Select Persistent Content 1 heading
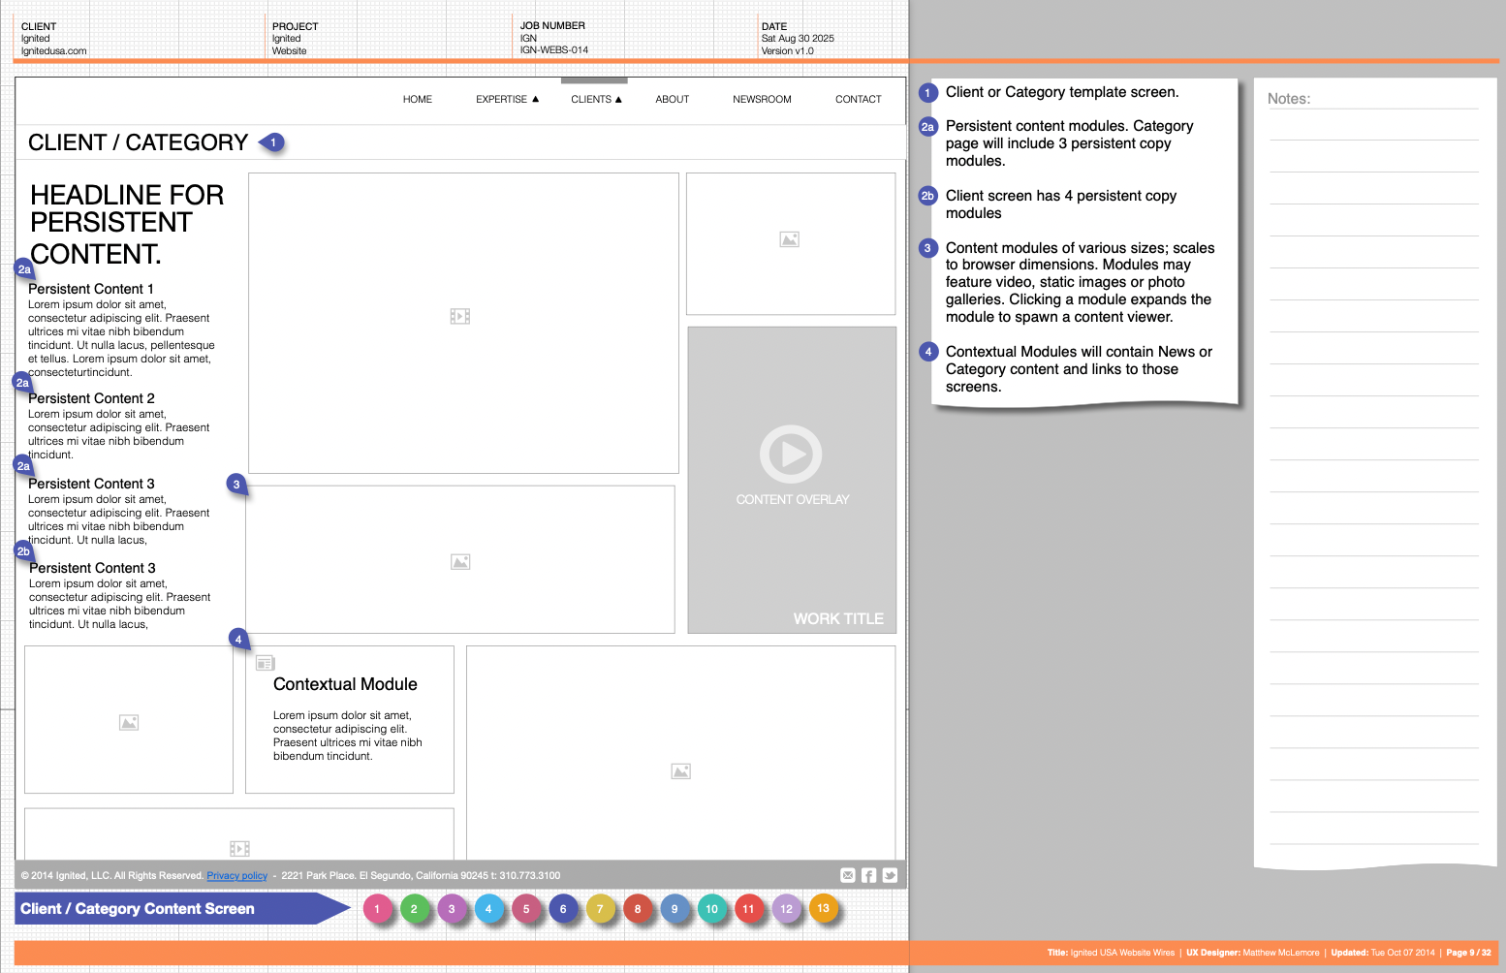The width and height of the screenshot is (1506, 973). (x=91, y=289)
